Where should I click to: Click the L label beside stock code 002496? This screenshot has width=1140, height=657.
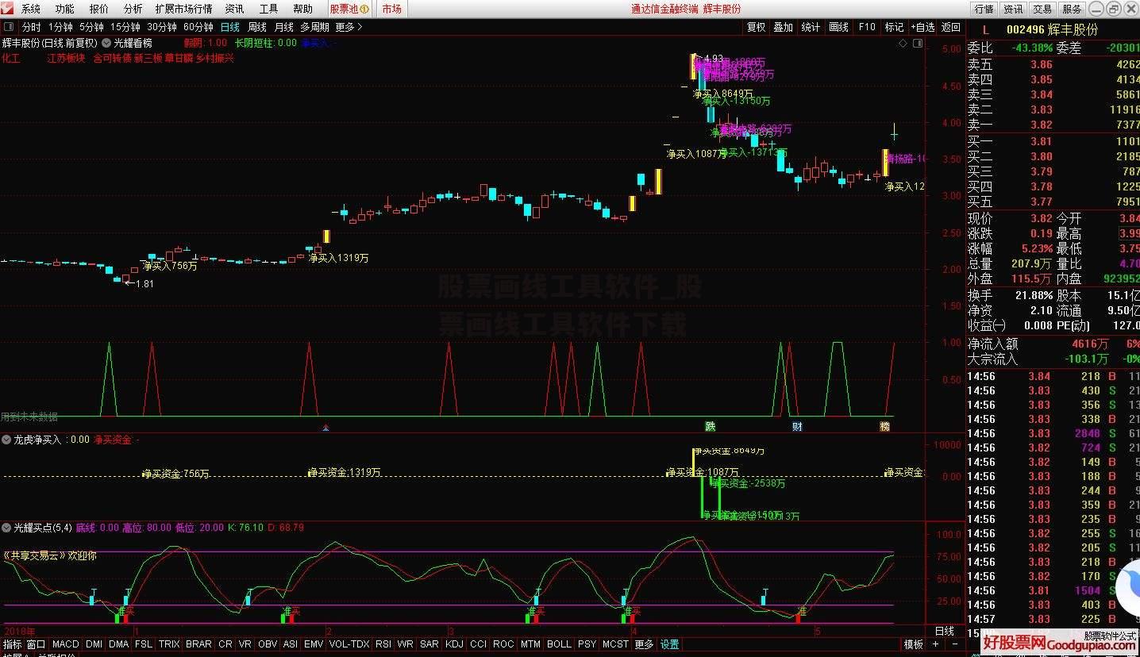tap(986, 29)
